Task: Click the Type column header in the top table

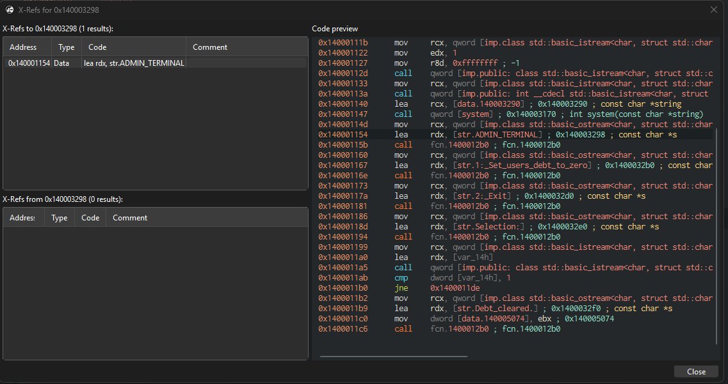Action: [65, 47]
